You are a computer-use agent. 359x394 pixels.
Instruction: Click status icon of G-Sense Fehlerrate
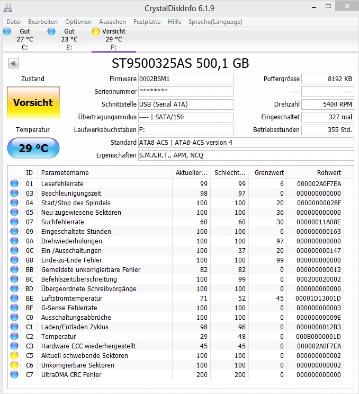[14, 308]
